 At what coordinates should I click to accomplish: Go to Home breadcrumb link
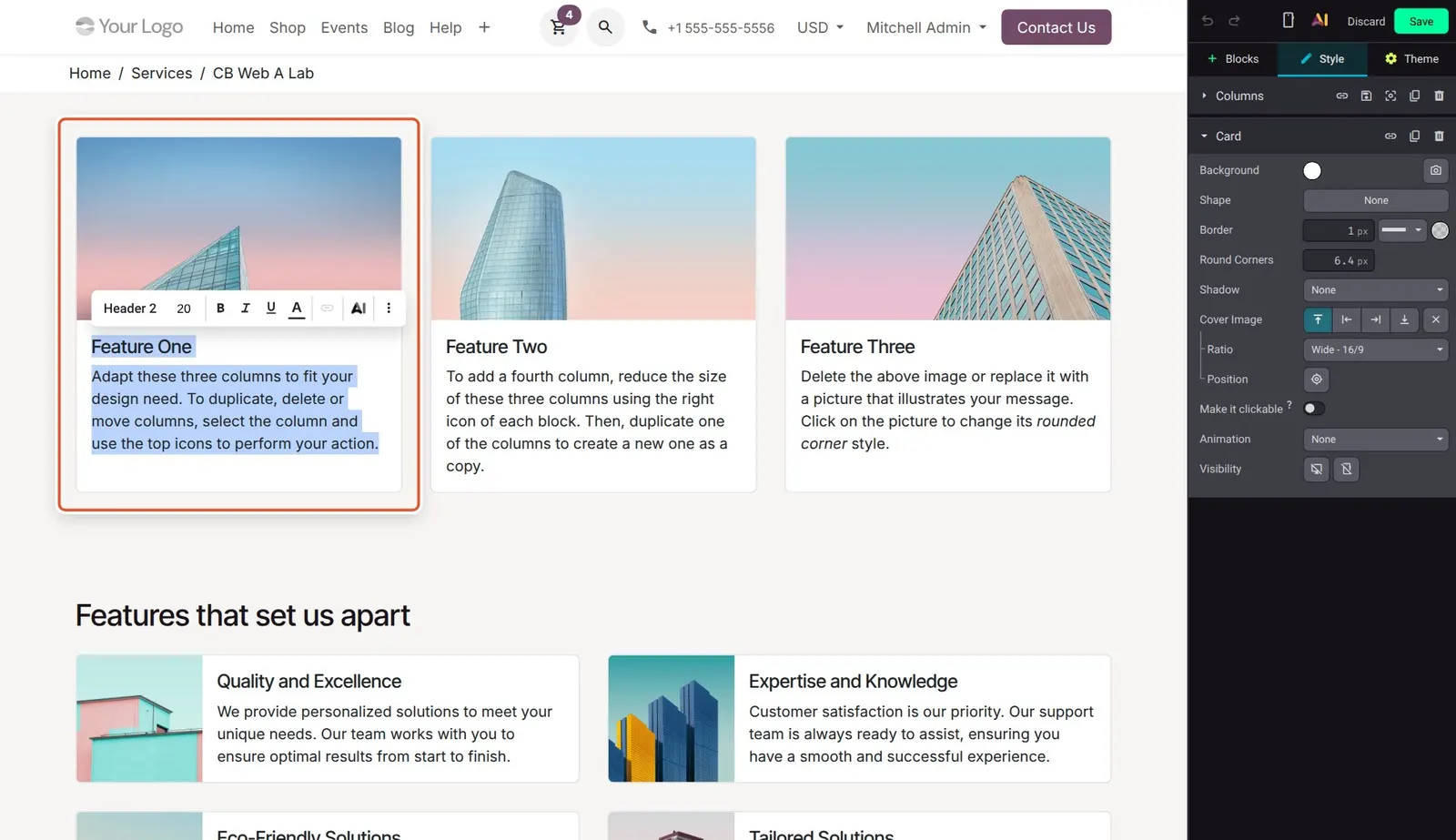[x=90, y=73]
